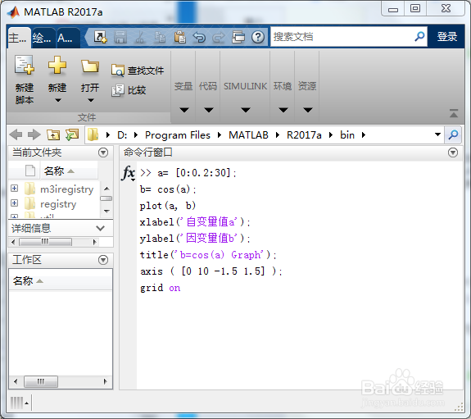471x419 pixels.
Task: Click scroll down arrow in file list
Action: [x=106, y=211]
